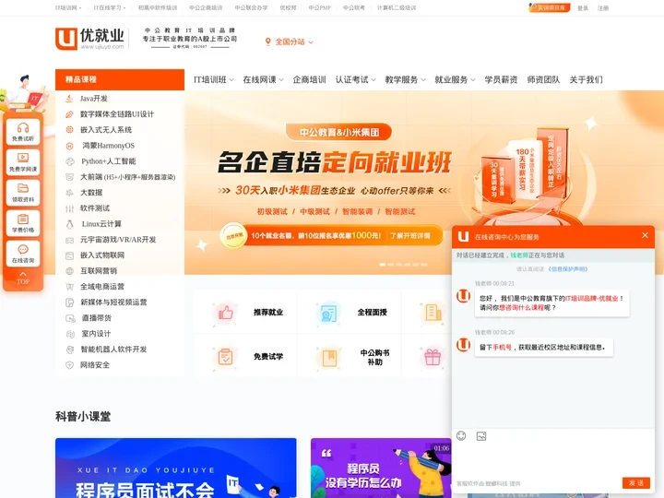Click the 中公购书补助 book icon
This screenshot has width=664, height=498.
click(x=329, y=357)
